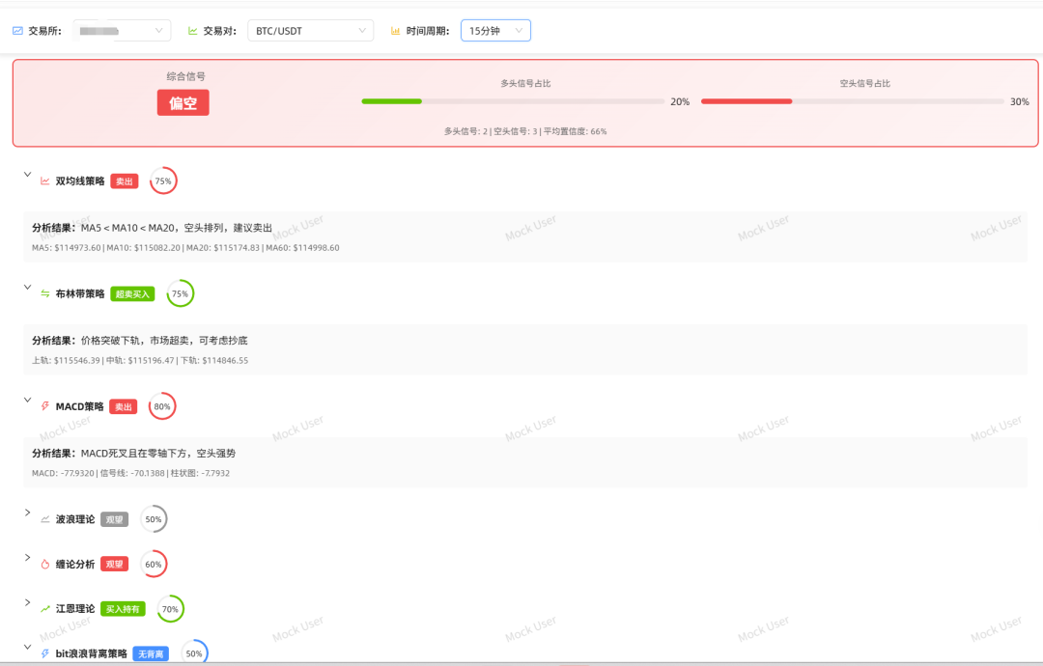Click the 买入持有 tag on 江恩理论
Screen dimensions: 1043x666
coord(123,609)
